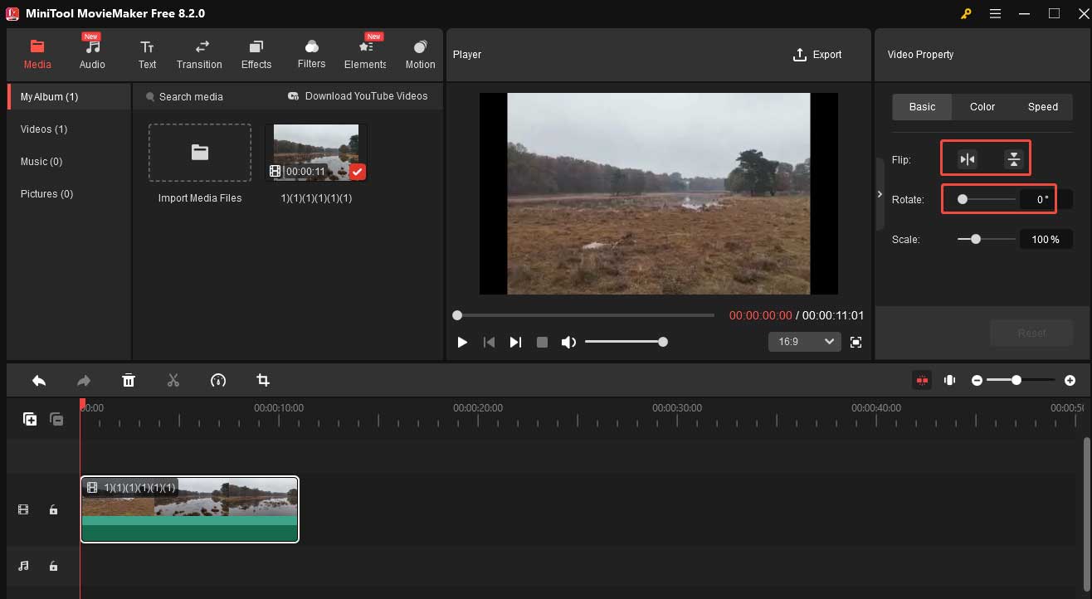
Task: Collapse the Video Property panel arrow
Action: (x=880, y=194)
